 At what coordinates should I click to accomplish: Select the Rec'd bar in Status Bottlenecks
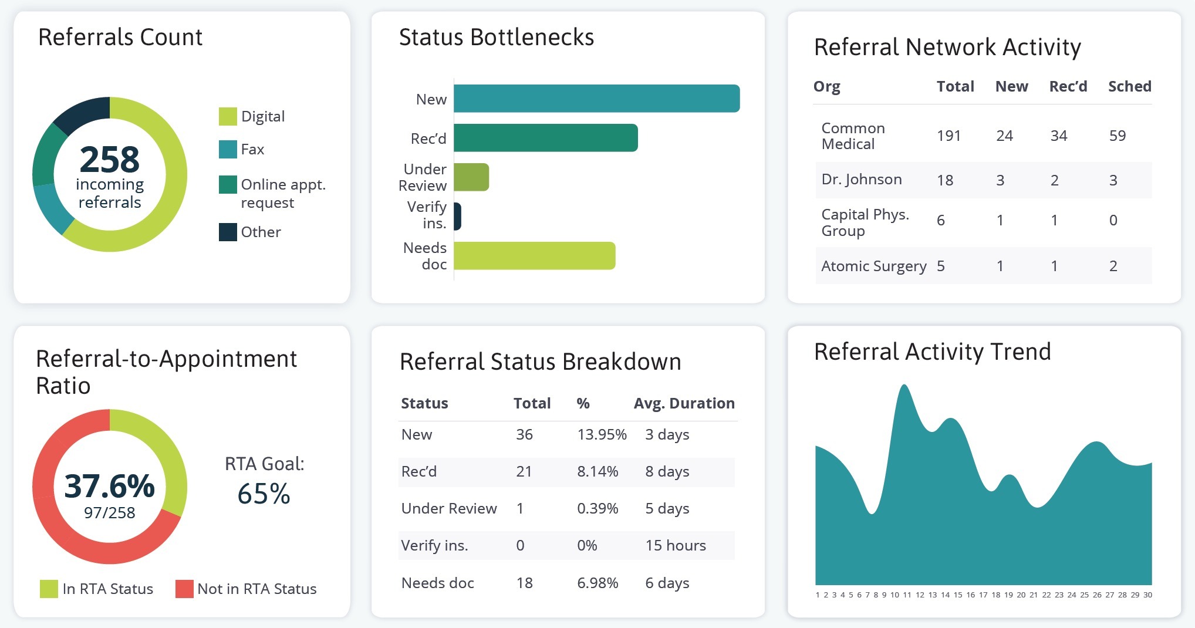click(545, 138)
